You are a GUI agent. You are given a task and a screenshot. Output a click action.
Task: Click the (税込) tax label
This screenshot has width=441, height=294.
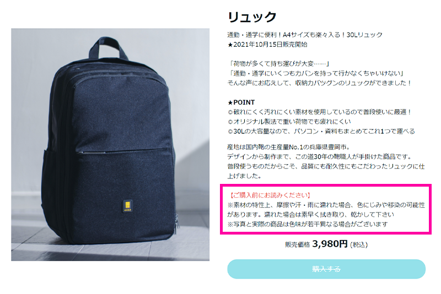[359, 244]
